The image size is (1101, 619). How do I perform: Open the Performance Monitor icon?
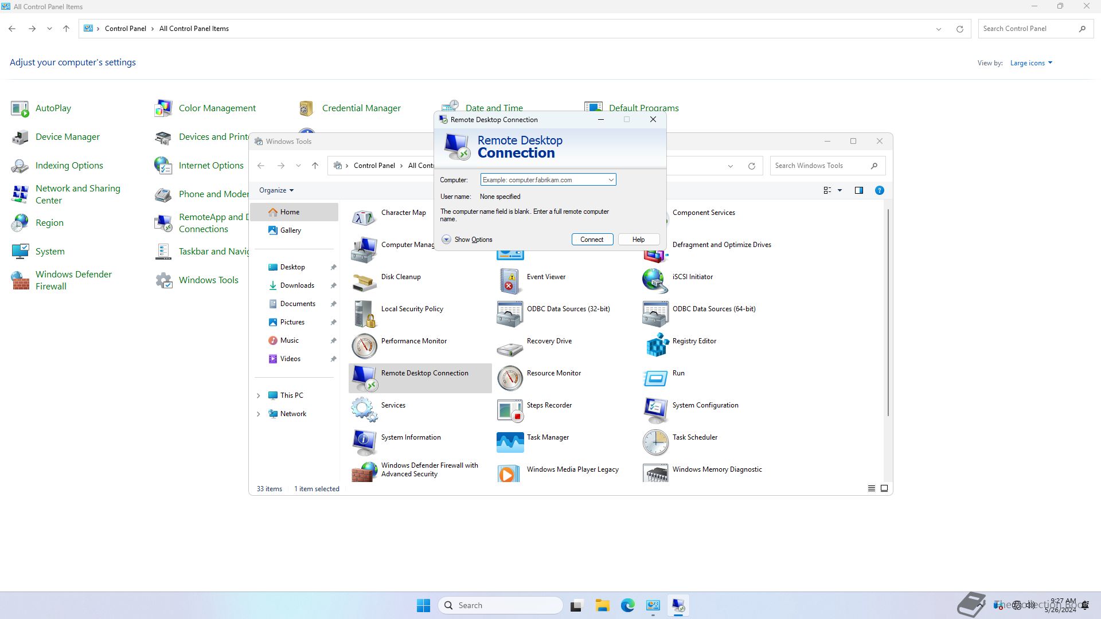point(364,345)
